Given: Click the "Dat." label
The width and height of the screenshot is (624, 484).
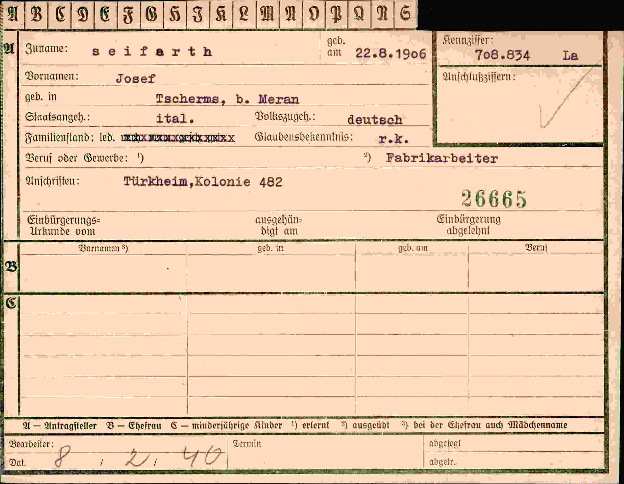Looking at the screenshot, I should 17,462.
